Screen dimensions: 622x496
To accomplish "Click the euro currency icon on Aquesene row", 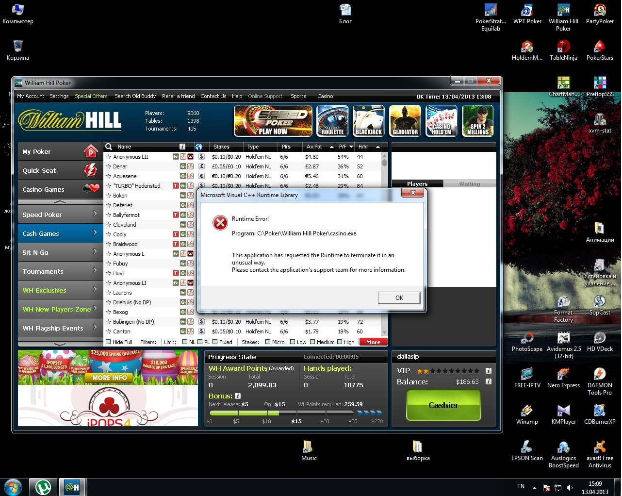I will [201, 176].
